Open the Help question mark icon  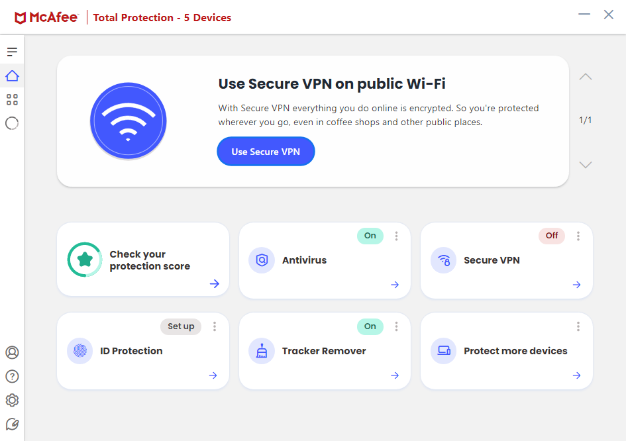pyautogui.click(x=12, y=376)
